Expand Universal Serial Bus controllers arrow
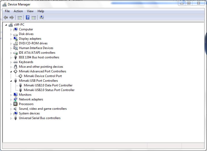The width and height of the screenshot is (207, 151). (x=11, y=118)
